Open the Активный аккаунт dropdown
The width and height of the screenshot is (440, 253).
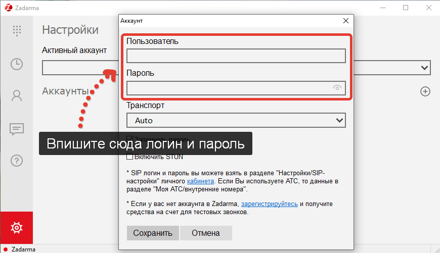(424, 67)
